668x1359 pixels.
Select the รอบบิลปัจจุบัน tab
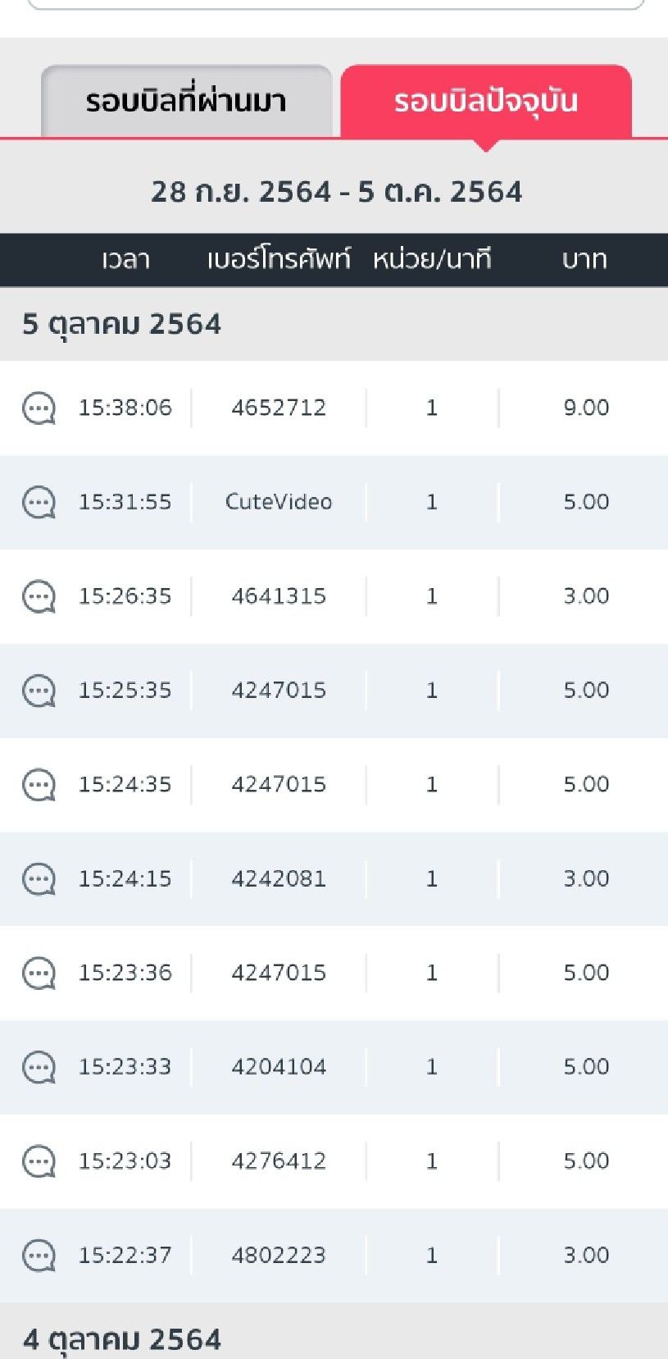tap(486, 102)
